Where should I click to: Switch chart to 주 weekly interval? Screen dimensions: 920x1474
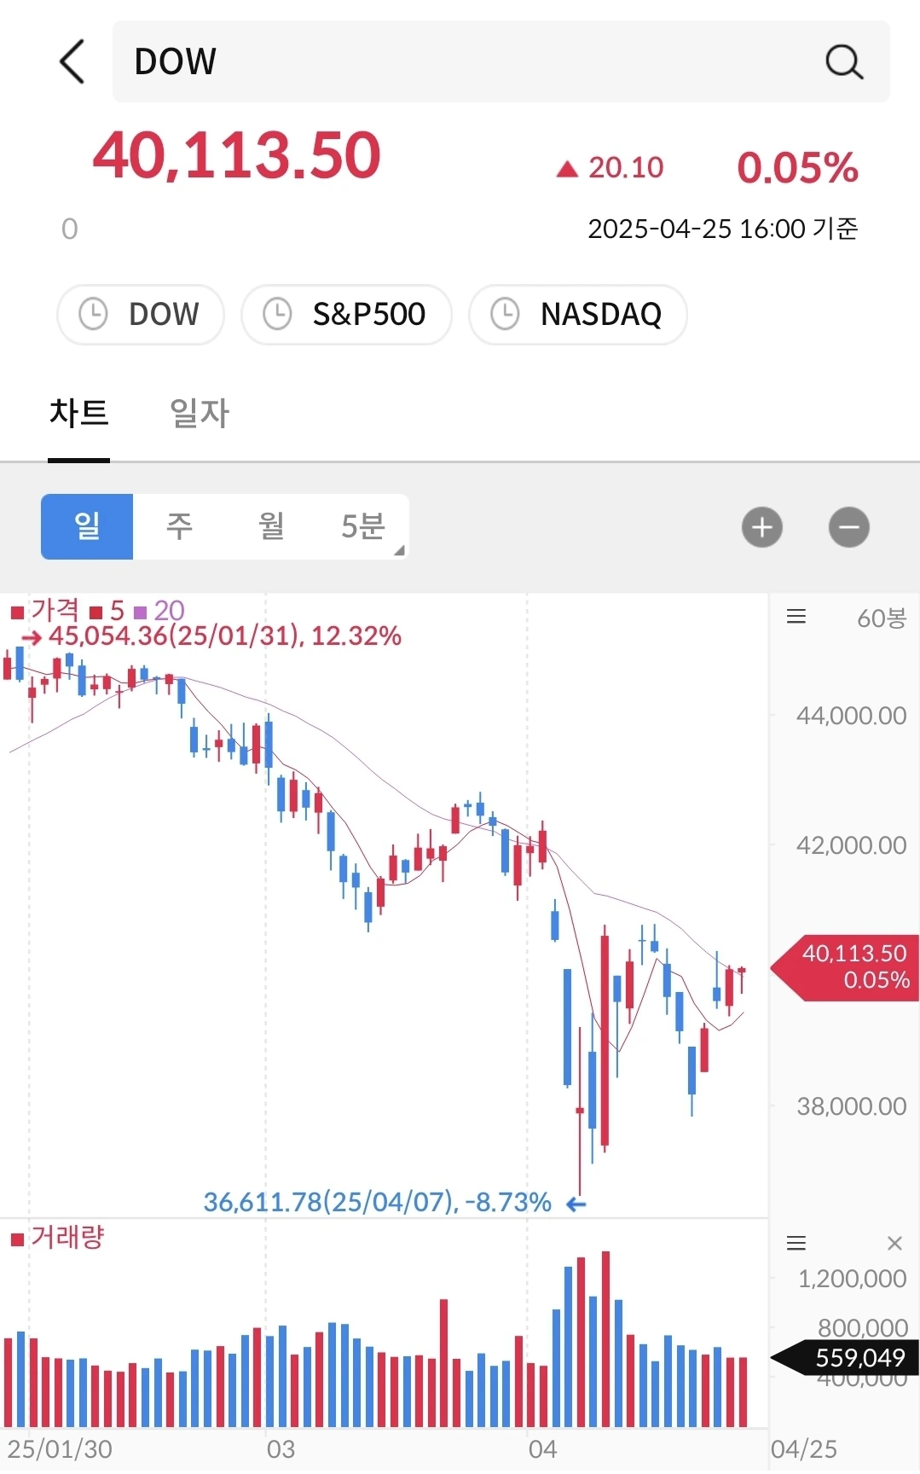(179, 526)
